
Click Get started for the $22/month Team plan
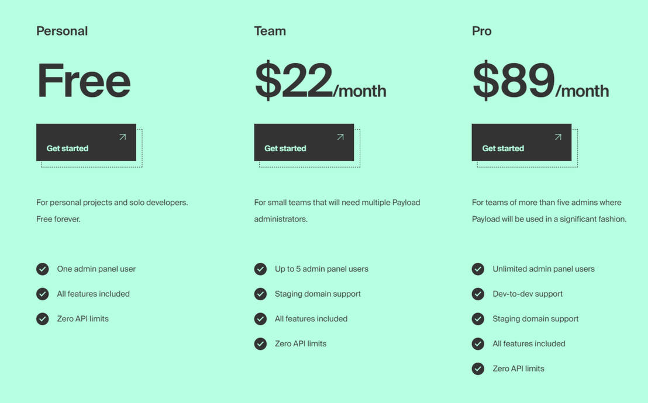coord(304,143)
